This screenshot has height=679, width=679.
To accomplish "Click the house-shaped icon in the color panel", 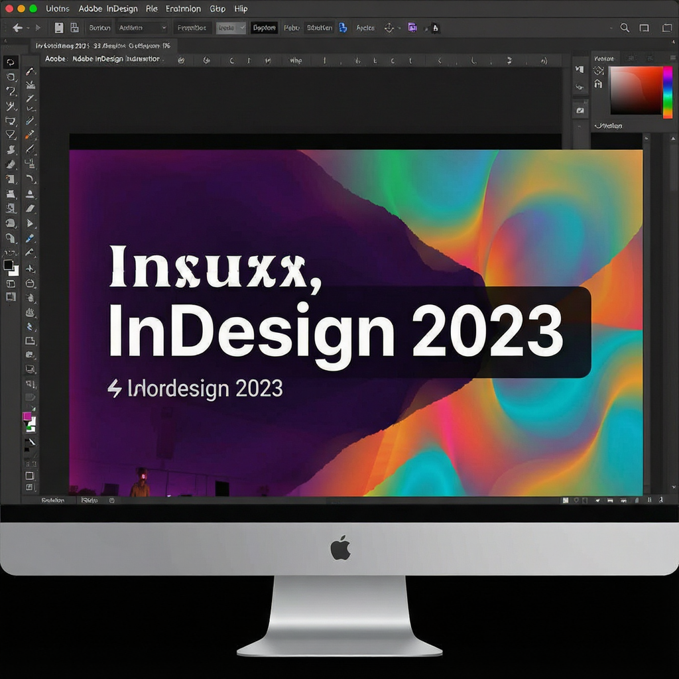I will pyautogui.click(x=599, y=84).
